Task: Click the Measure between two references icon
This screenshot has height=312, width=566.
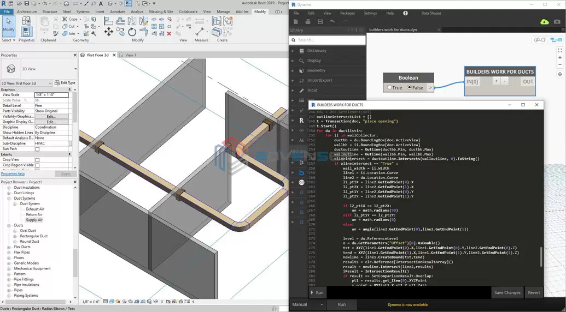Action: pyautogui.click(x=200, y=32)
